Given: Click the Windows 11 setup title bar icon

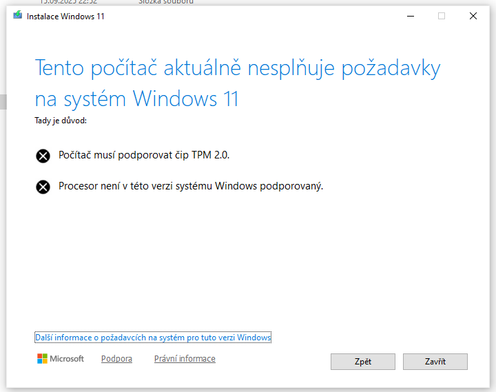Looking at the screenshot, I should coord(18,15).
